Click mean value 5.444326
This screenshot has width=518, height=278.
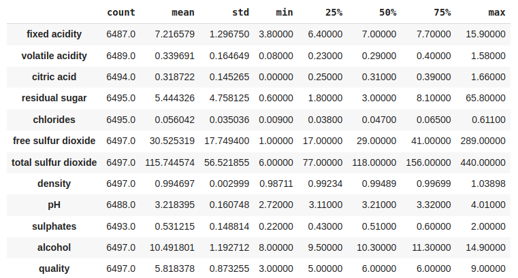(x=175, y=98)
